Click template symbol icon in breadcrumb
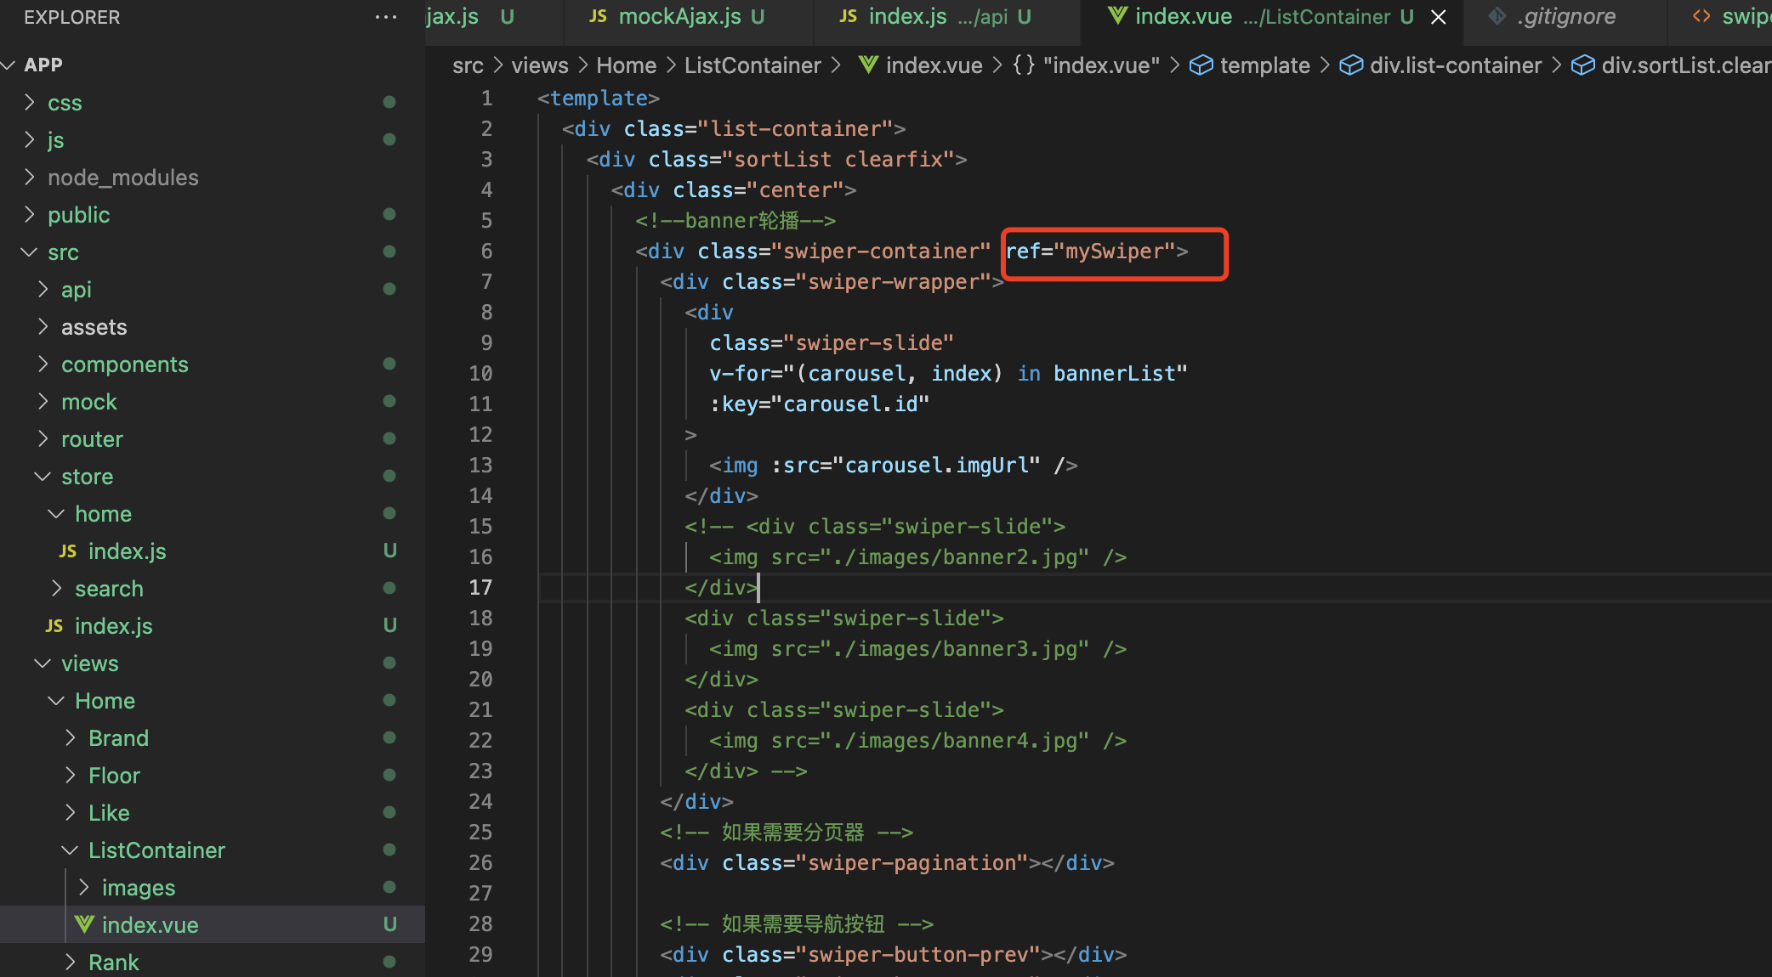Screen dimensions: 1772x977 (x=1201, y=65)
